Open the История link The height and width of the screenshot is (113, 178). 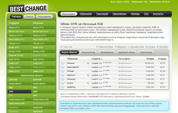pos(151,47)
